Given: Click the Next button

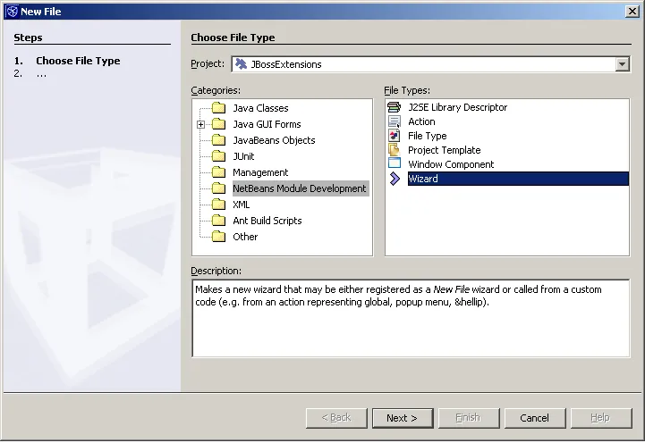Looking at the screenshot, I should tap(403, 418).
